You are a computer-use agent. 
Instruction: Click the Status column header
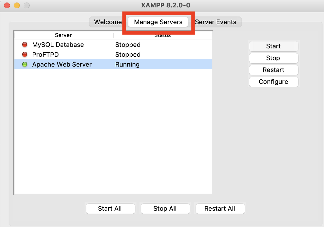pos(163,35)
